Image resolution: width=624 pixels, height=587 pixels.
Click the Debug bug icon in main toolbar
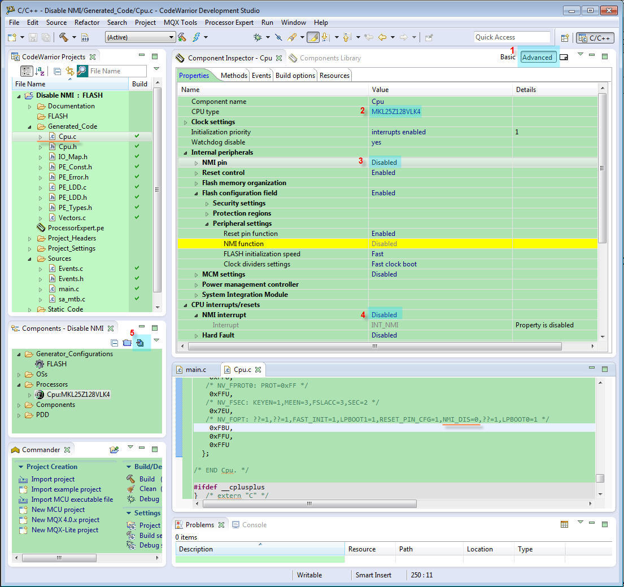click(258, 37)
